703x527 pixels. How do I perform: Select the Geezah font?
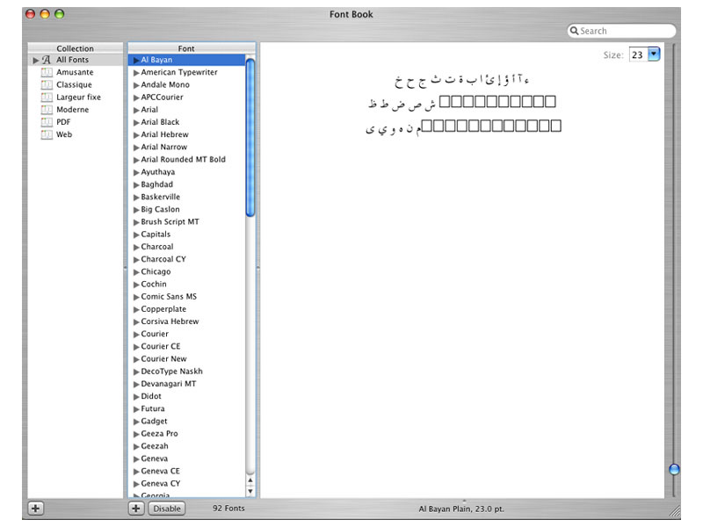pos(155,446)
